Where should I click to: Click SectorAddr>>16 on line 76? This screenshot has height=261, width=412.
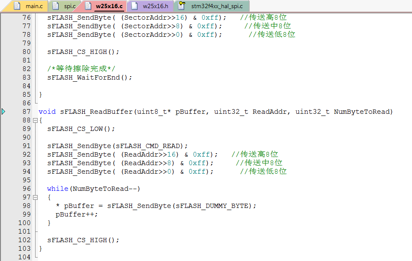click(154, 18)
